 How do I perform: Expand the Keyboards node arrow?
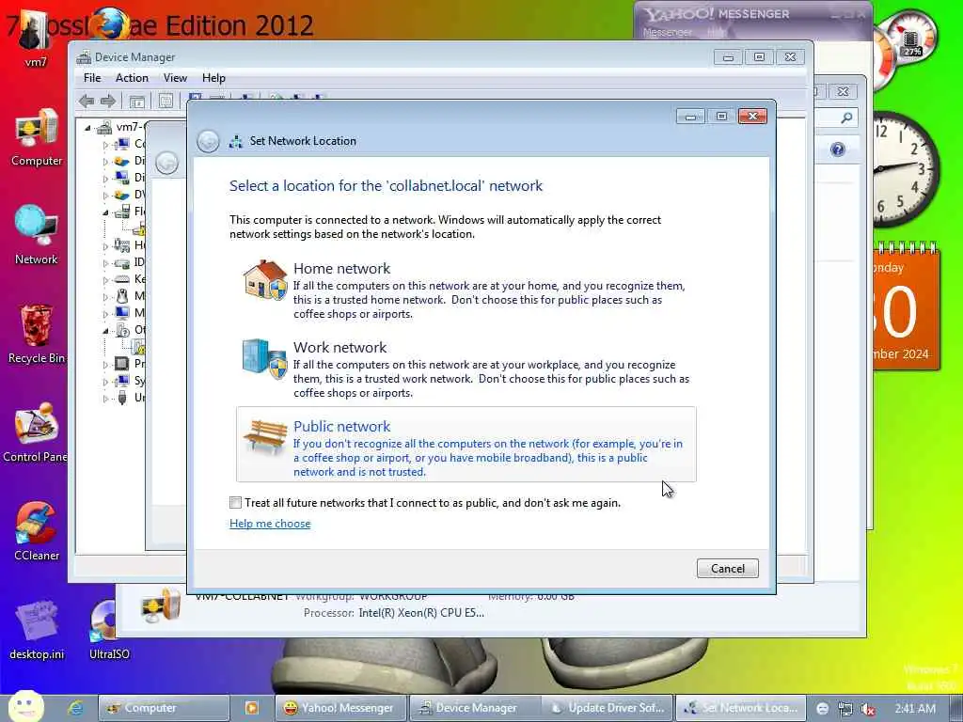(x=105, y=280)
